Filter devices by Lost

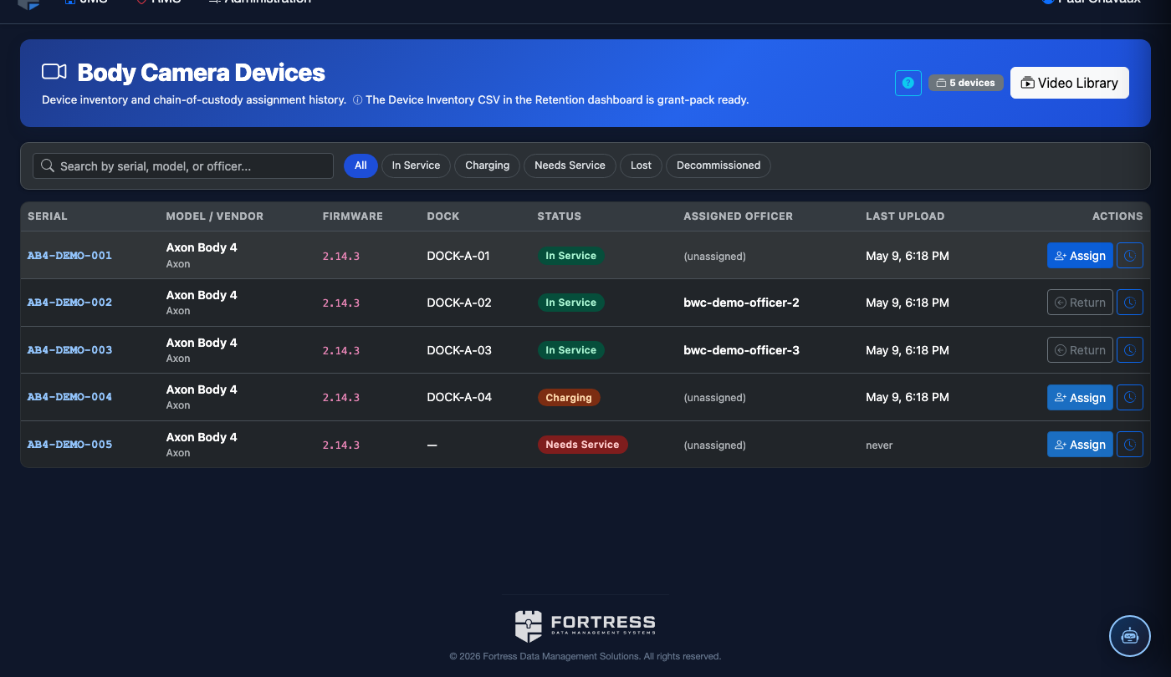coord(641,165)
